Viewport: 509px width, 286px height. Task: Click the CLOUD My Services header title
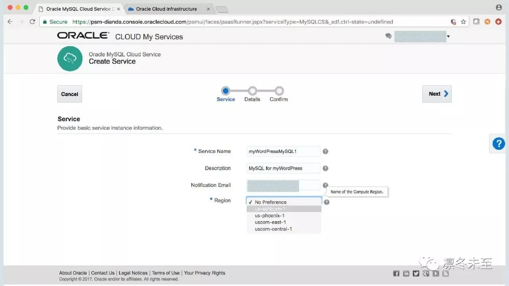(149, 37)
